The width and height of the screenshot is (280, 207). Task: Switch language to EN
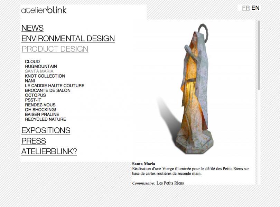[255, 8]
